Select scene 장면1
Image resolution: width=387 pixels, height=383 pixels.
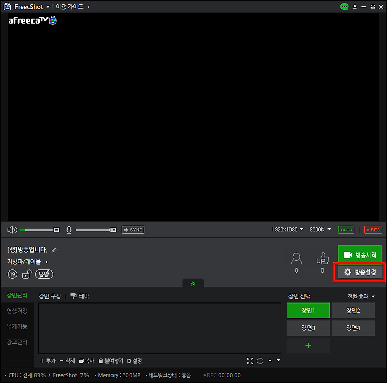click(x=308, y=310)
